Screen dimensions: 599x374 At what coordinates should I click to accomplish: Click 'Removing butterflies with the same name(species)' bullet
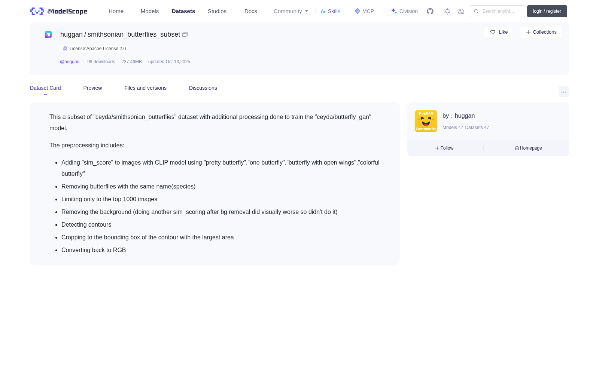pos(128,187)
